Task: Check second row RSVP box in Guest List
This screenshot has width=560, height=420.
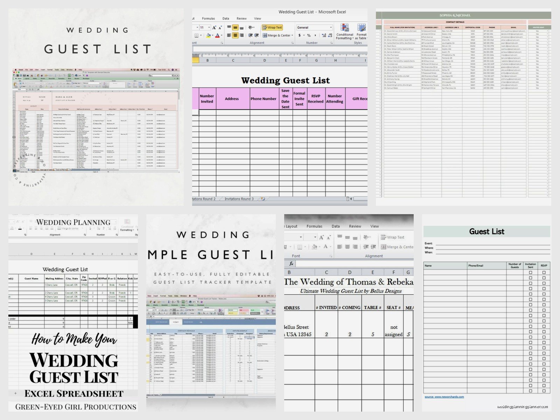Action: [544, 278]
